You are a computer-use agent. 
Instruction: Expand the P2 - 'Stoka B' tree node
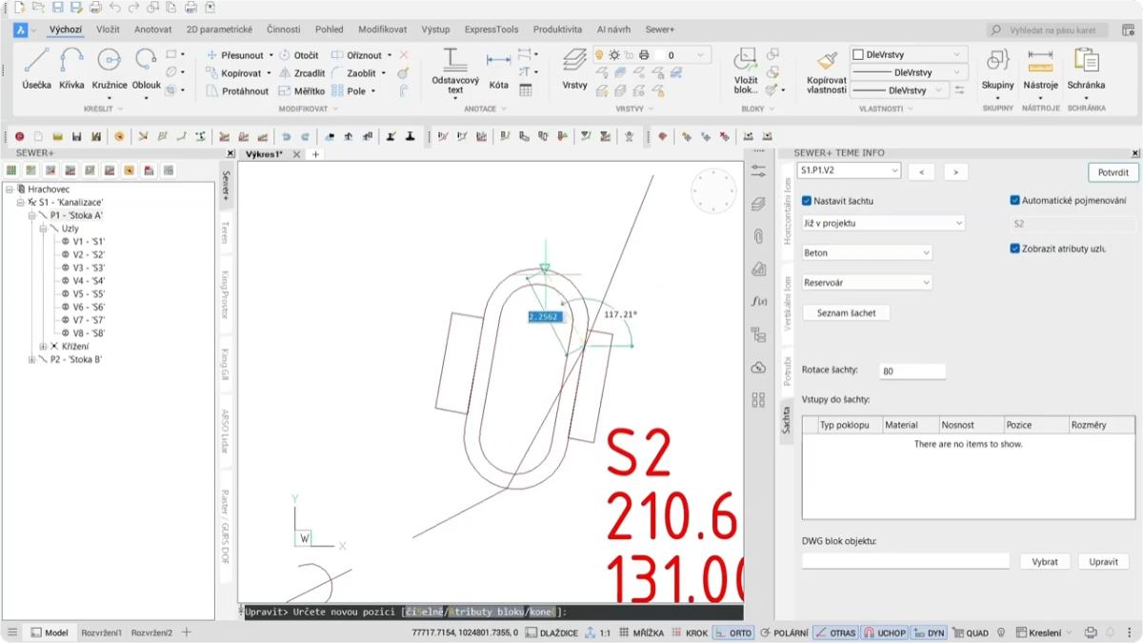[x=31, y=360]
